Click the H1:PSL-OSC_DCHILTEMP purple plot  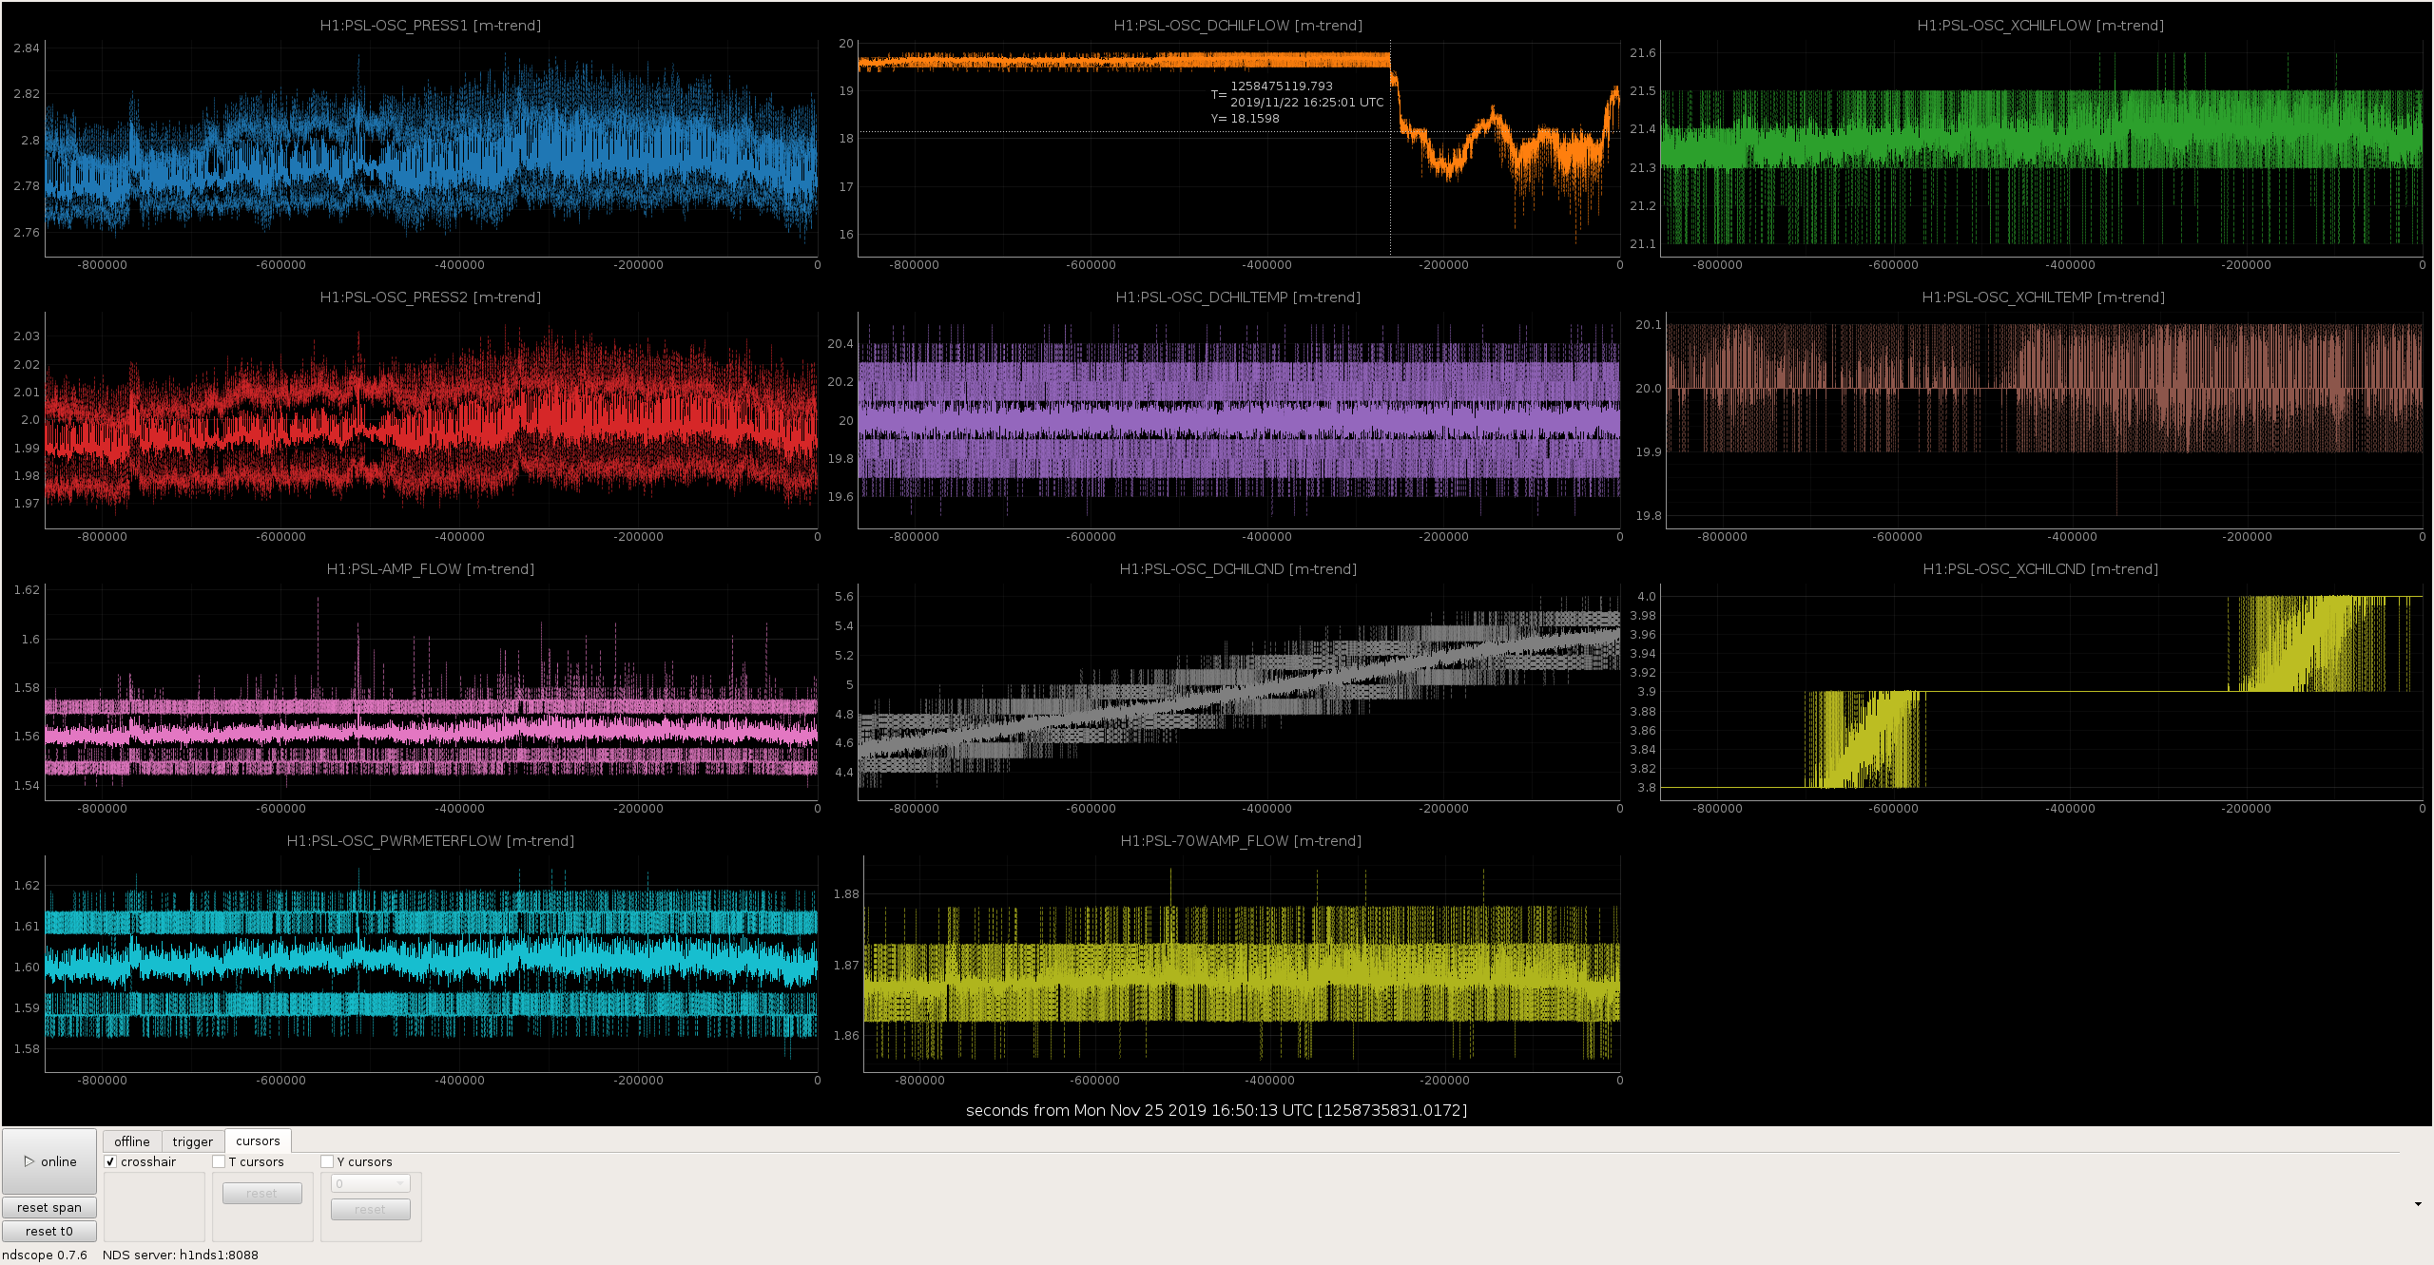point(1239,419)
